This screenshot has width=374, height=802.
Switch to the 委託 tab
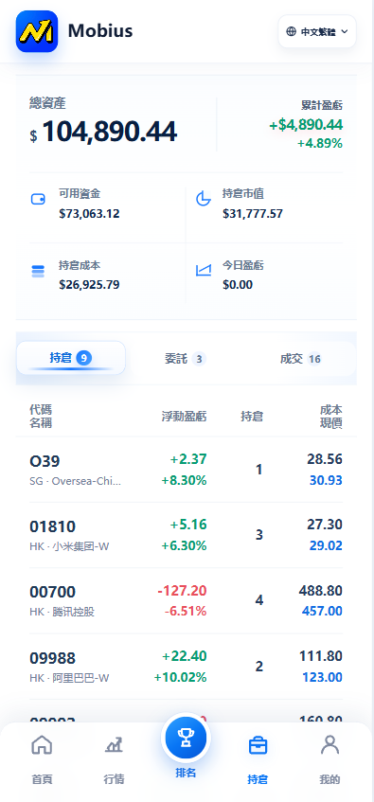click(186, 359)
